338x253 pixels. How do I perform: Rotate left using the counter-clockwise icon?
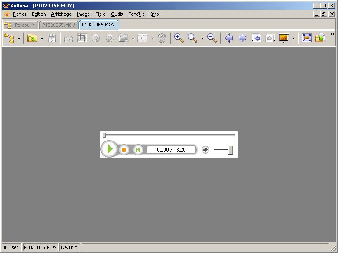96,38
